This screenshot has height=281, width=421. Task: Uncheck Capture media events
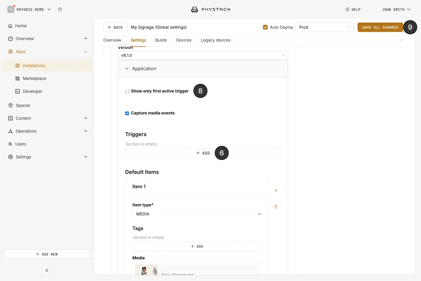[x=127, y=113]
